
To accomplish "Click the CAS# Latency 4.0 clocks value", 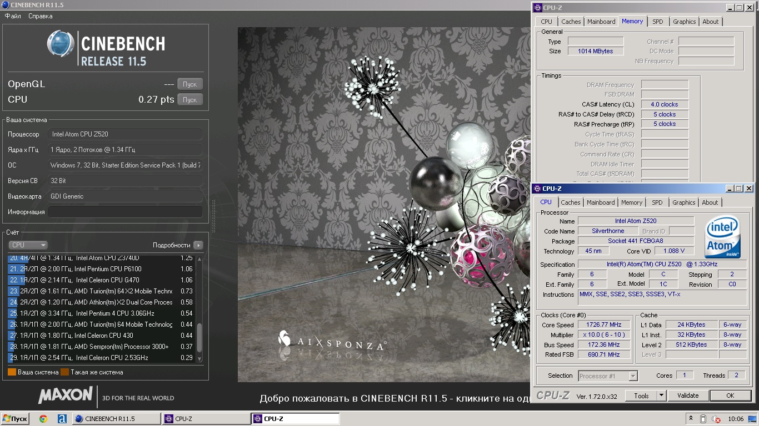I will (665, 104).
